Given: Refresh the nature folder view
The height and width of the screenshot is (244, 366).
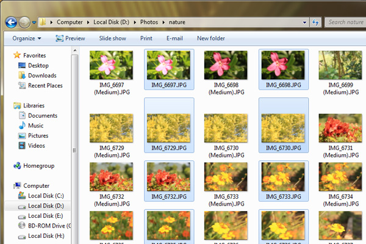Looking at the screenshot, I should click(315, 23).
